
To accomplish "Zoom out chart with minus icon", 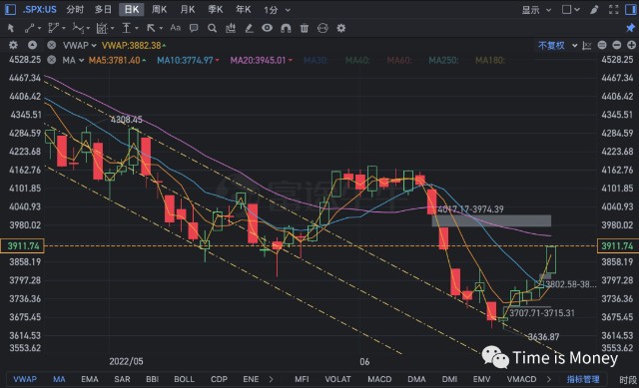I will (617, 45).
